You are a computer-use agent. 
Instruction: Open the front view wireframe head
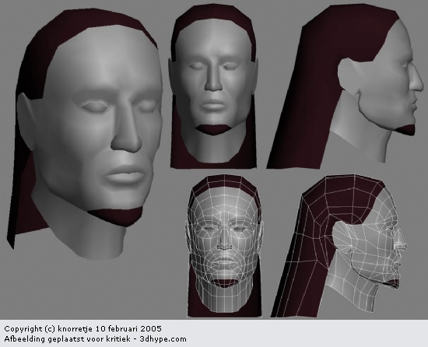coord(224,246)
